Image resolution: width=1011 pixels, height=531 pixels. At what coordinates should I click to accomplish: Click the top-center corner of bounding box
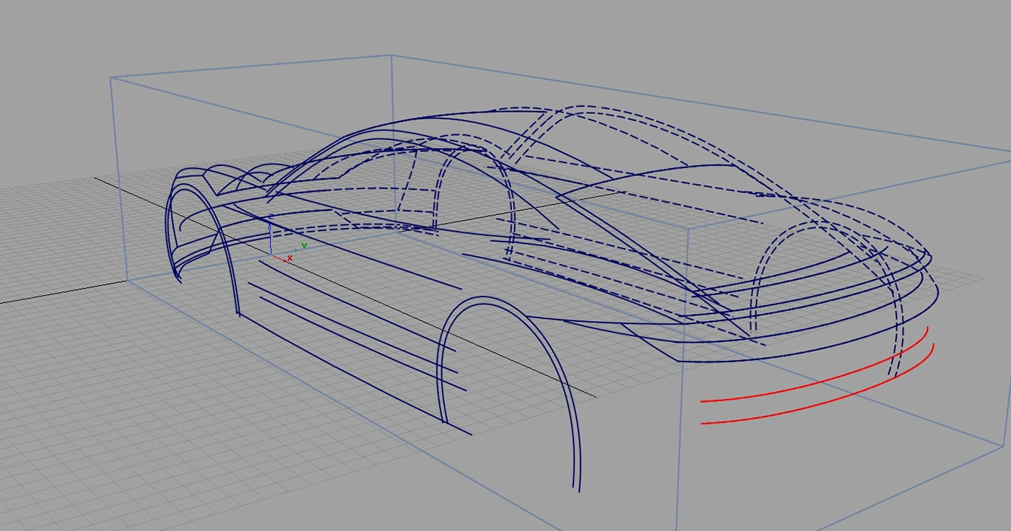point(391,56)
